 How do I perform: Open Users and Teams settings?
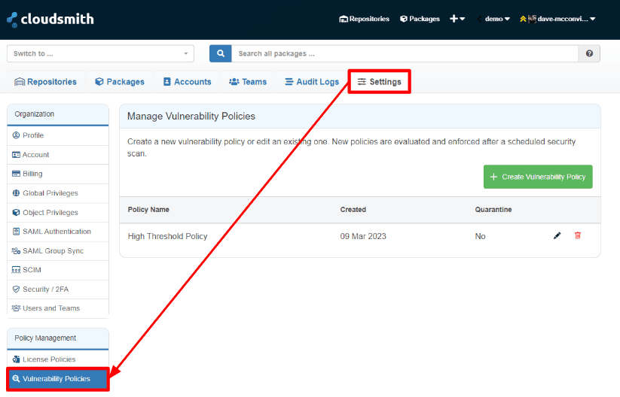tap(58, 308)
